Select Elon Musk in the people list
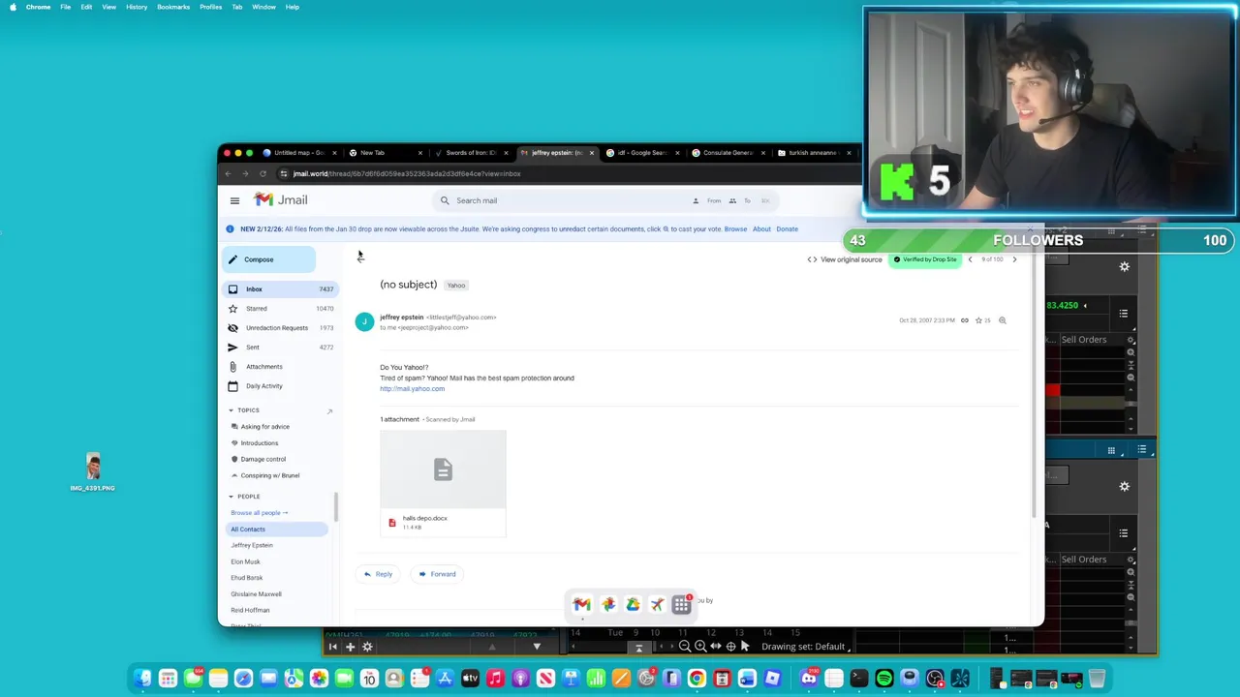This screenshot has width=1240, height=697. click(x=245, y=561)
